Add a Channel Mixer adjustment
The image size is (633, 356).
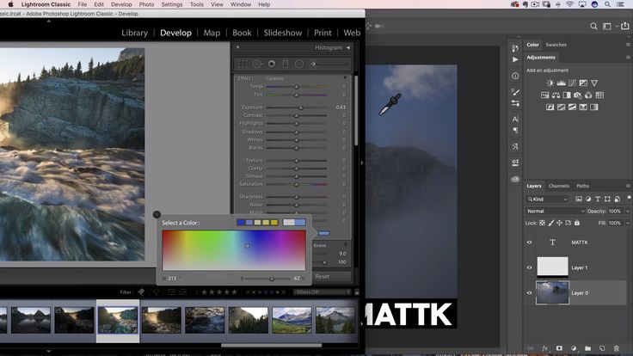pos(588,95)
